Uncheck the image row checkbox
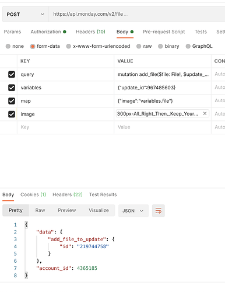Screen dimensions: 225x292 (12, 114)
